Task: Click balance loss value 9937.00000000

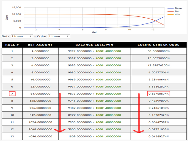Action: (80, 87)
